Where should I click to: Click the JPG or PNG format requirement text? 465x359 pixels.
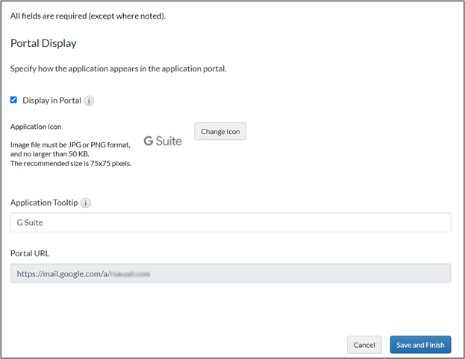(70, 144)
